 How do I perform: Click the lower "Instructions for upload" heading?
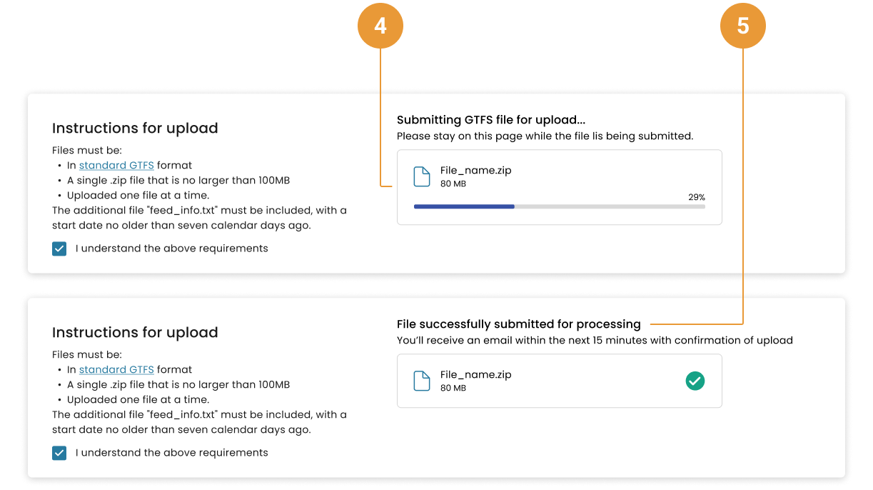pyautogui.click(x=135, y=333)
